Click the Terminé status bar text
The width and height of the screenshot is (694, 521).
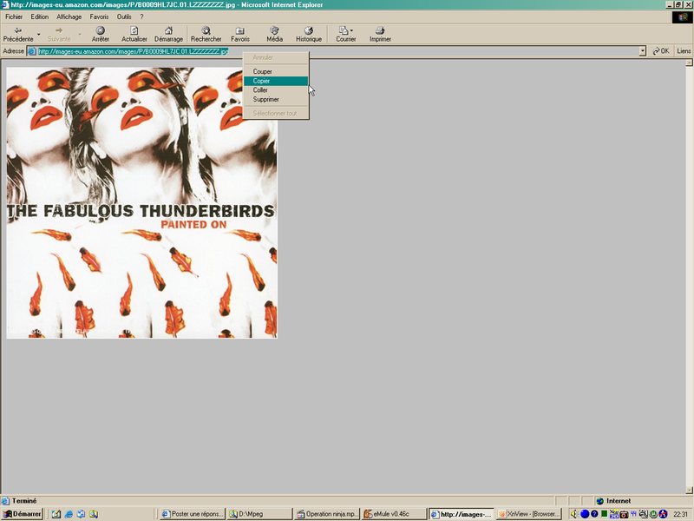(24, 501)
